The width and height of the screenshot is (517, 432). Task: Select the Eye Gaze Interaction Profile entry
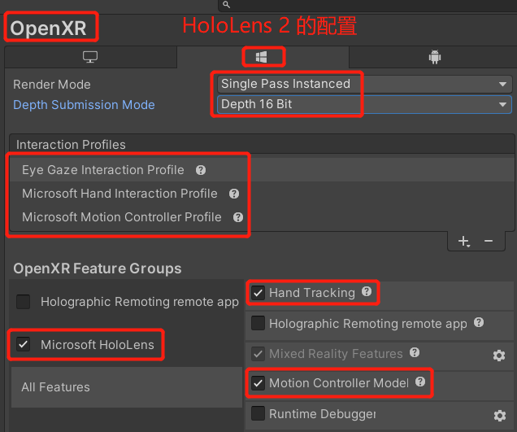(x=103, y=170)
